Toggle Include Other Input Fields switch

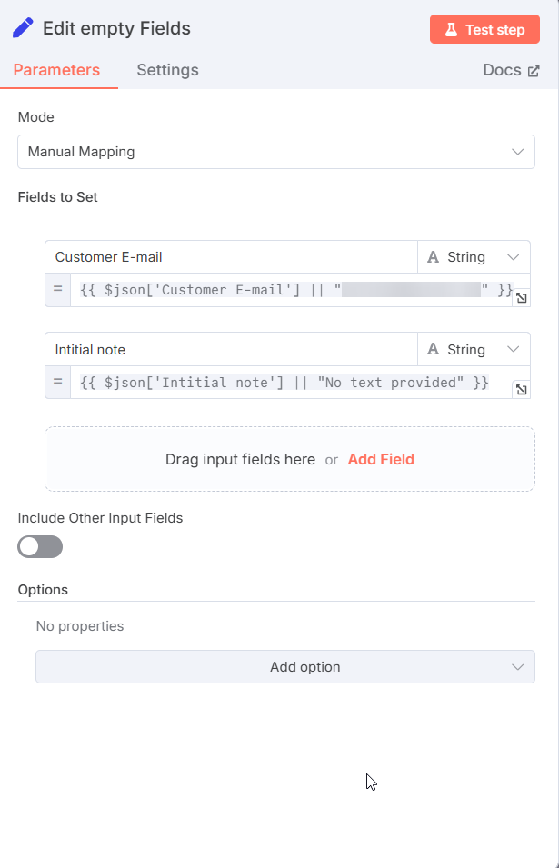coord(40,547)
